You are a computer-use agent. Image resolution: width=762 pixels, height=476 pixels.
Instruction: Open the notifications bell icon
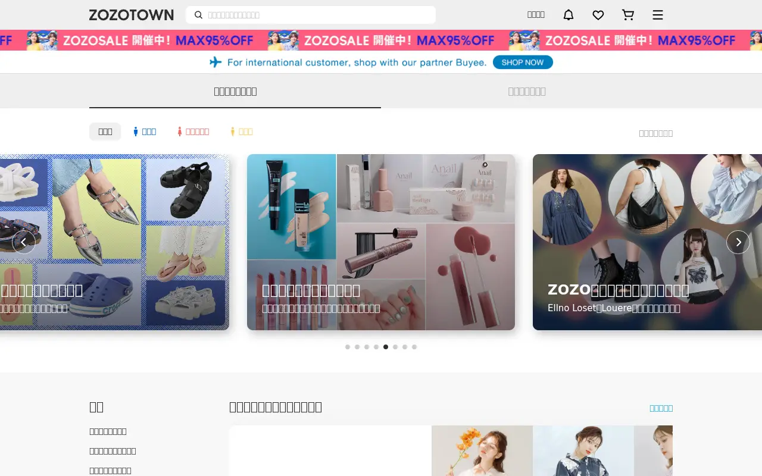click(x=569, y=15)
